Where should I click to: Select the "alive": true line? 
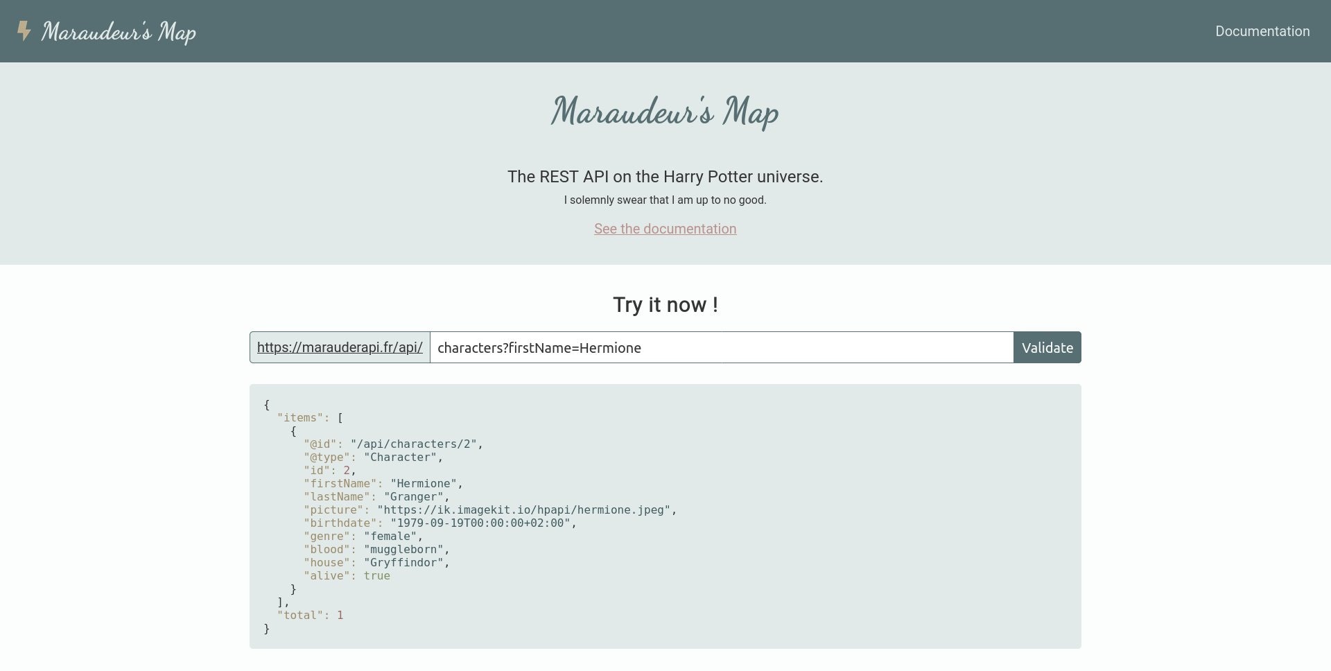347,576
